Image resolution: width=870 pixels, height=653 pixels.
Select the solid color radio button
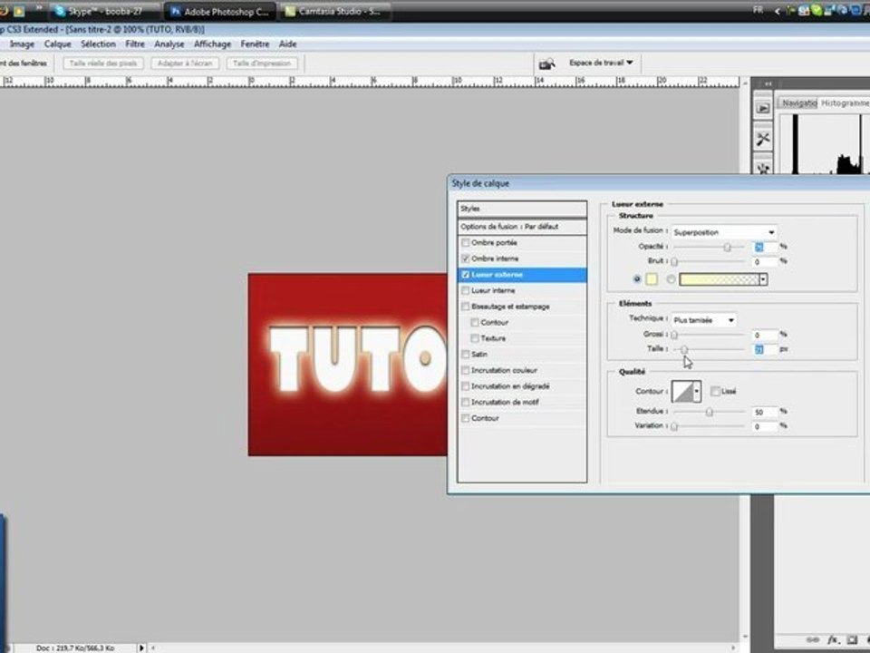tap(637, 279)
